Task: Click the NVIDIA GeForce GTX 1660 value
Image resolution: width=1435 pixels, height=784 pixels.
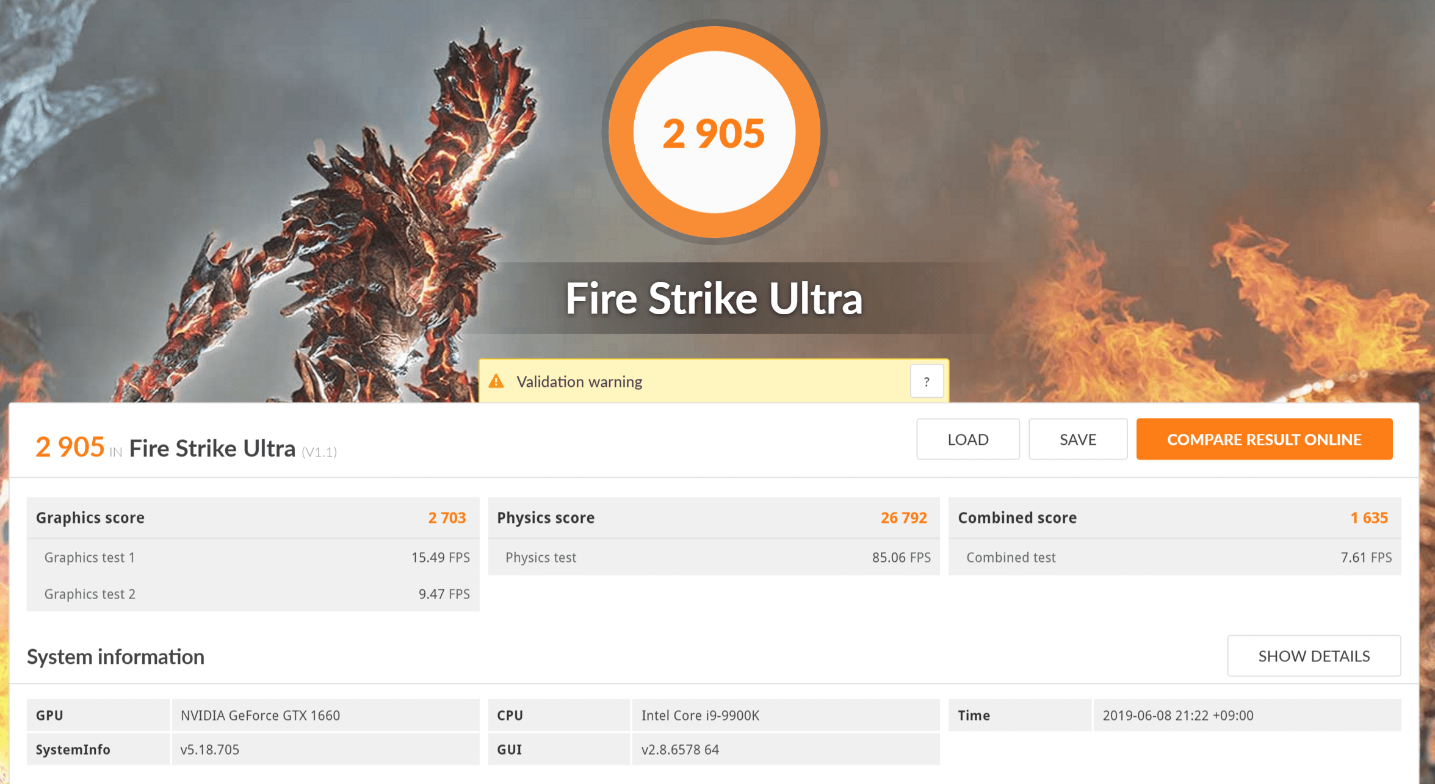Action: (260, 715)
